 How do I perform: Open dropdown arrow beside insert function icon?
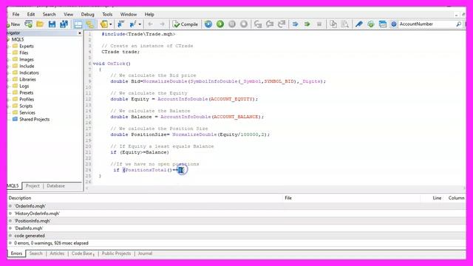140,24
